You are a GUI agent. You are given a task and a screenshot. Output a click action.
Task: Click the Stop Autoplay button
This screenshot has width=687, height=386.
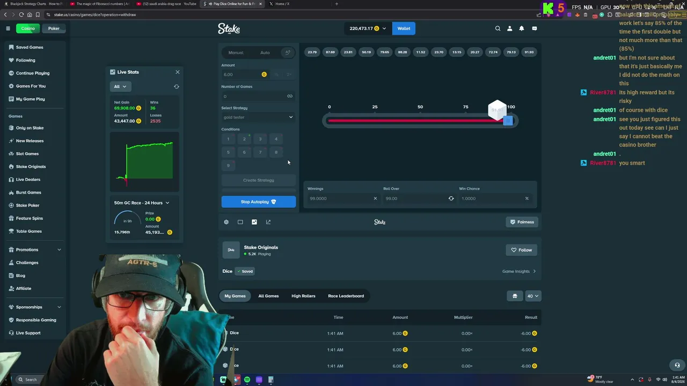pos(258,202)
